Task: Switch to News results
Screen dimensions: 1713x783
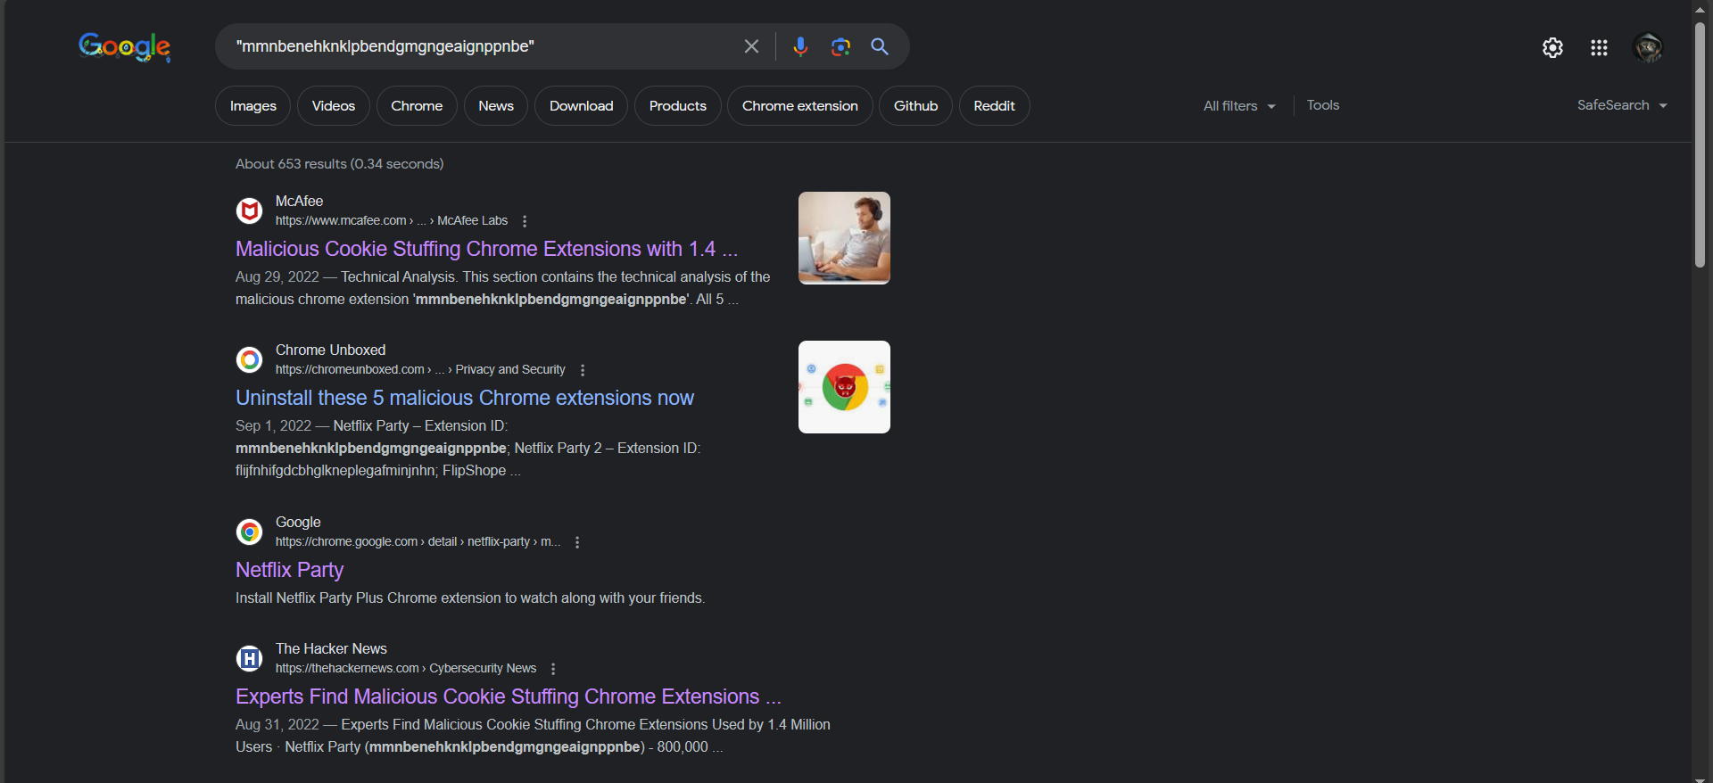Action: [x=496, y=106]
